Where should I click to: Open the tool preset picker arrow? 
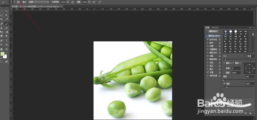[x=7, y=2]
